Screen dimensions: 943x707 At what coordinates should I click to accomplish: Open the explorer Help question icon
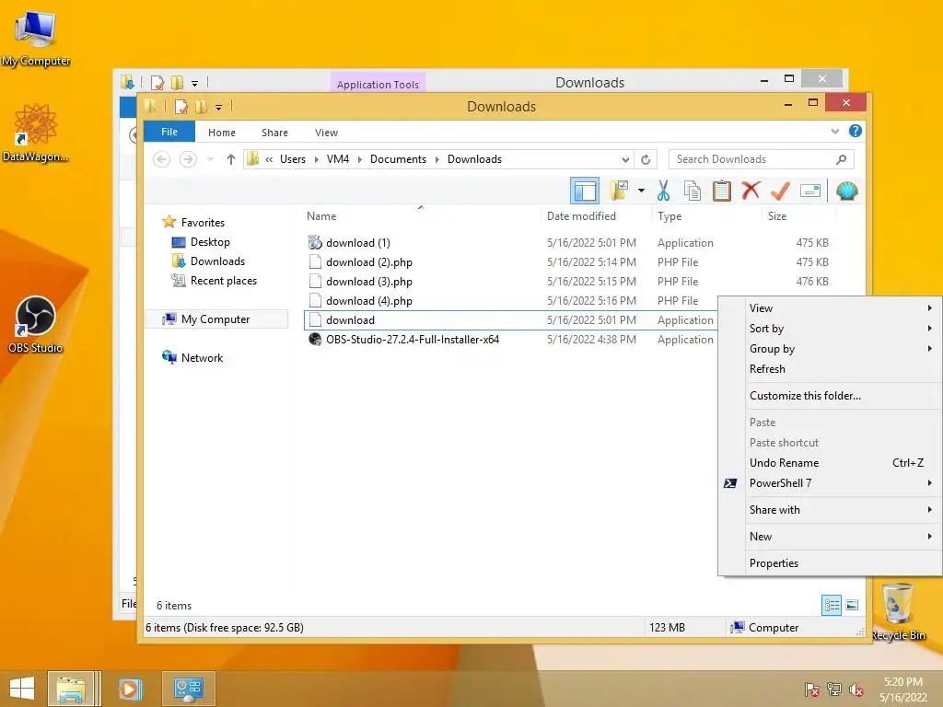(856, 131)
